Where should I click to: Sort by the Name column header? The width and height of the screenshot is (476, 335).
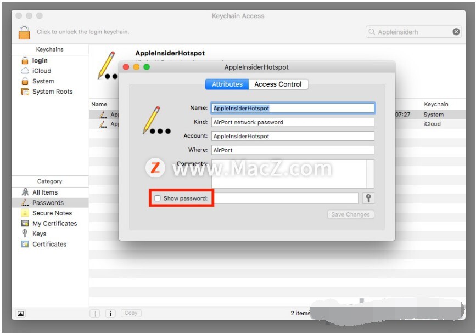coord(99,104)
